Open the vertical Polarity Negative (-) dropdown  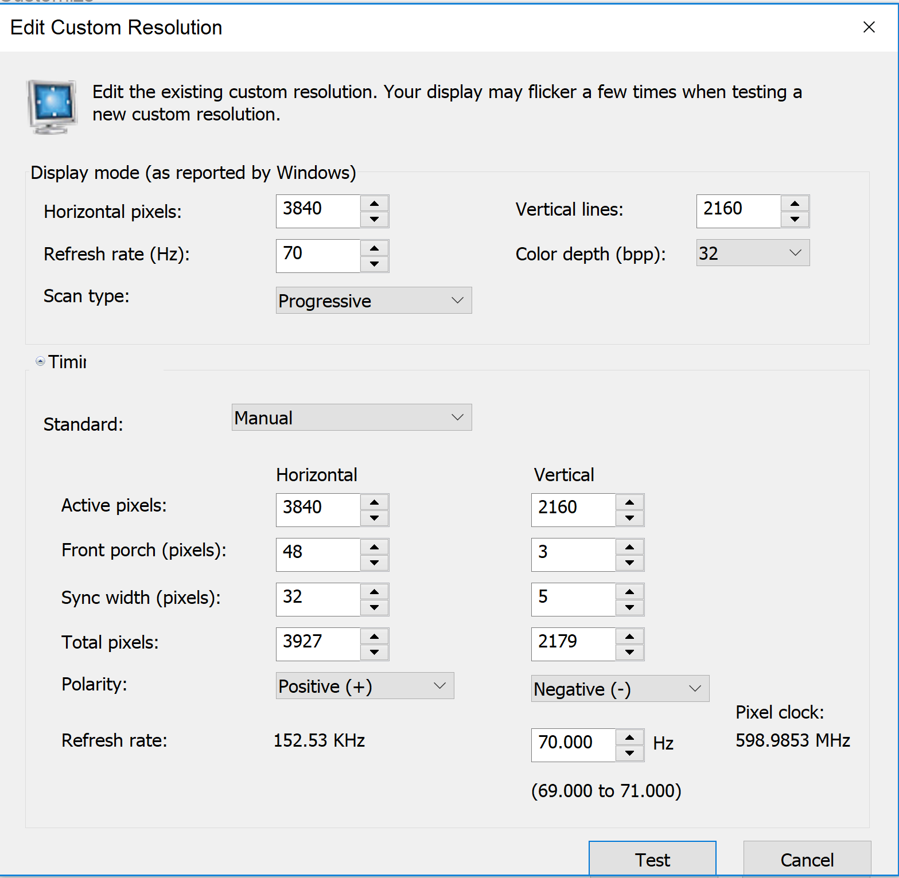coord(620,689)
